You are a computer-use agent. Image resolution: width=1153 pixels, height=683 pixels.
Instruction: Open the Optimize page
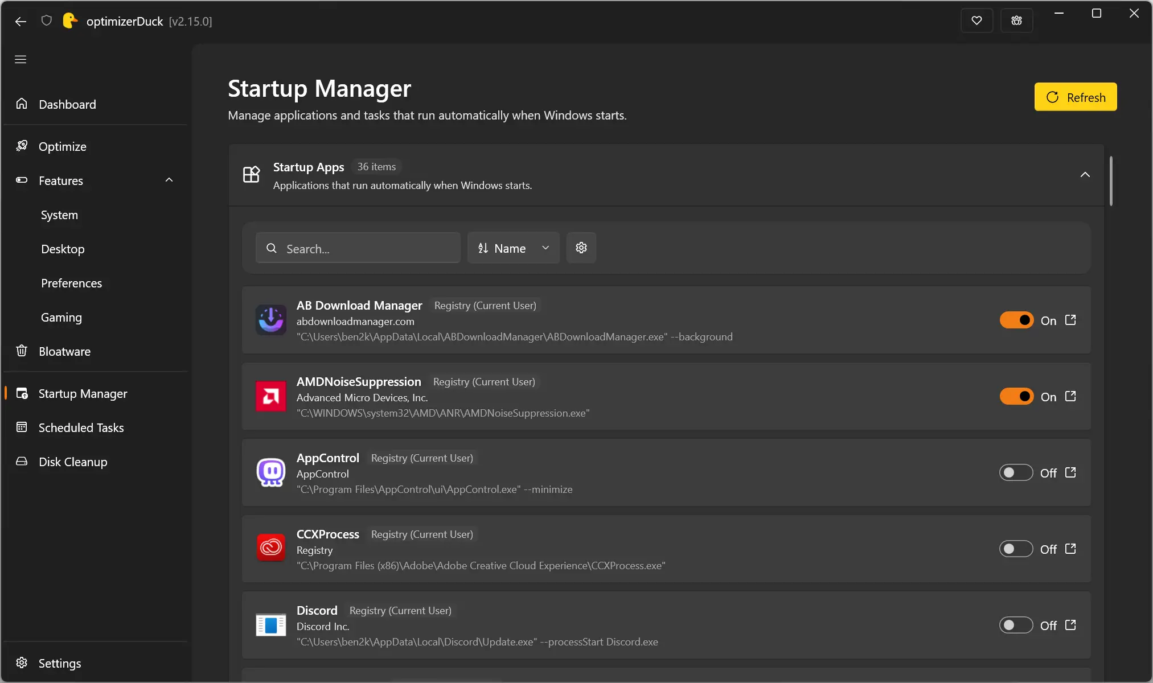click(x=96, y=146)
